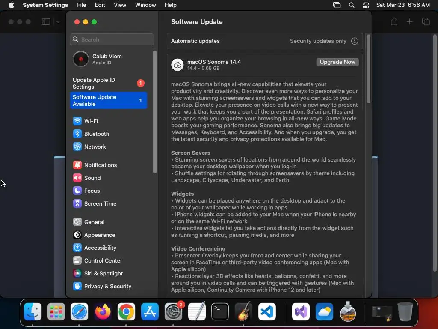This screenshot has height=329, width=438.
Task: Click Upgrade Now for macOS Sonoma
Action: (337, 62)
